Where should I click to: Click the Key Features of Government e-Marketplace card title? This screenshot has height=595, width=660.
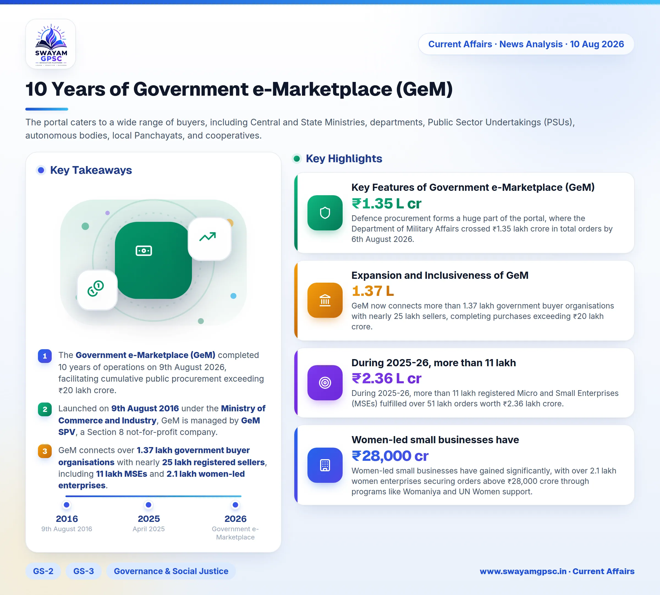[x=473, y=187]
